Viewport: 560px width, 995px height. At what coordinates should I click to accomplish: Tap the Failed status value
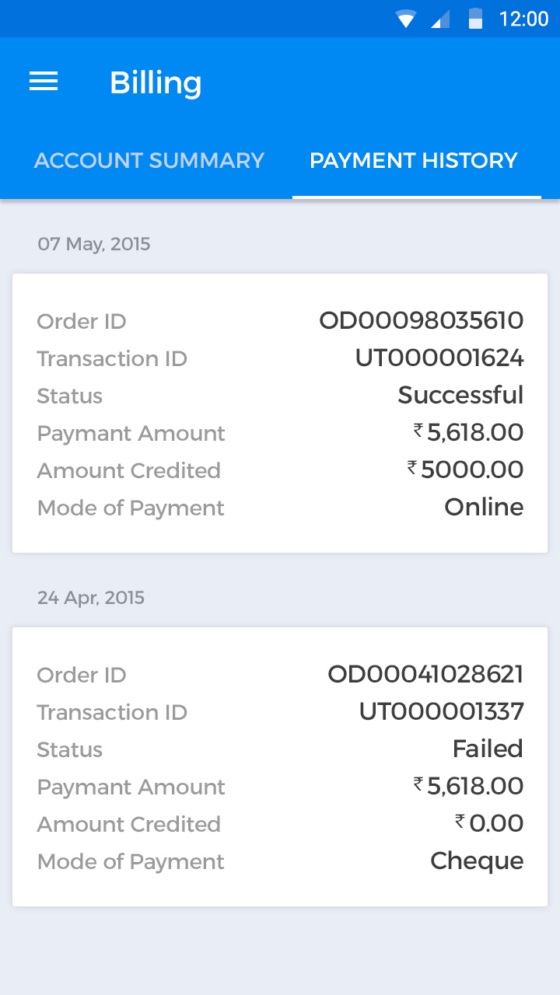tap(488, 749)
